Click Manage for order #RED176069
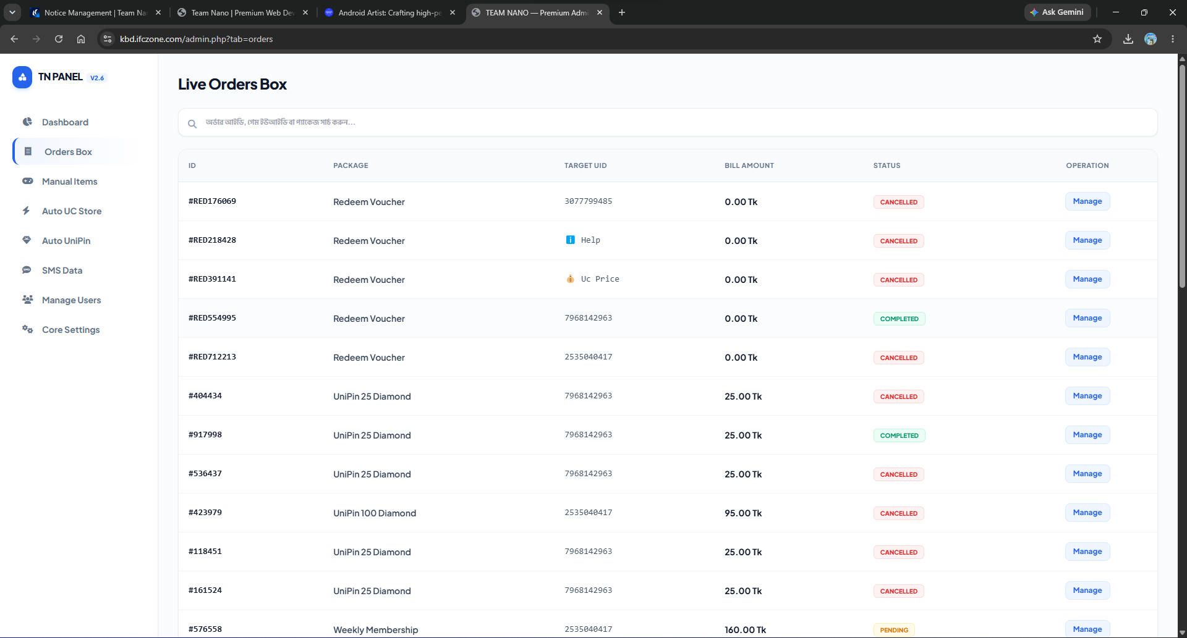The height and width of the screenshot is (638, 1187). coord(1087,201)
